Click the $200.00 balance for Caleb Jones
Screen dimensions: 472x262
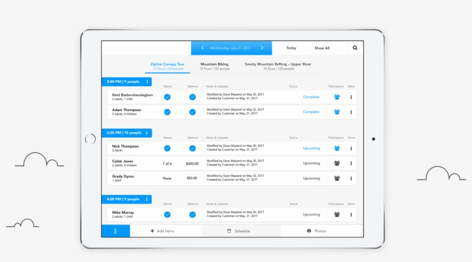[x=192, y=164]
